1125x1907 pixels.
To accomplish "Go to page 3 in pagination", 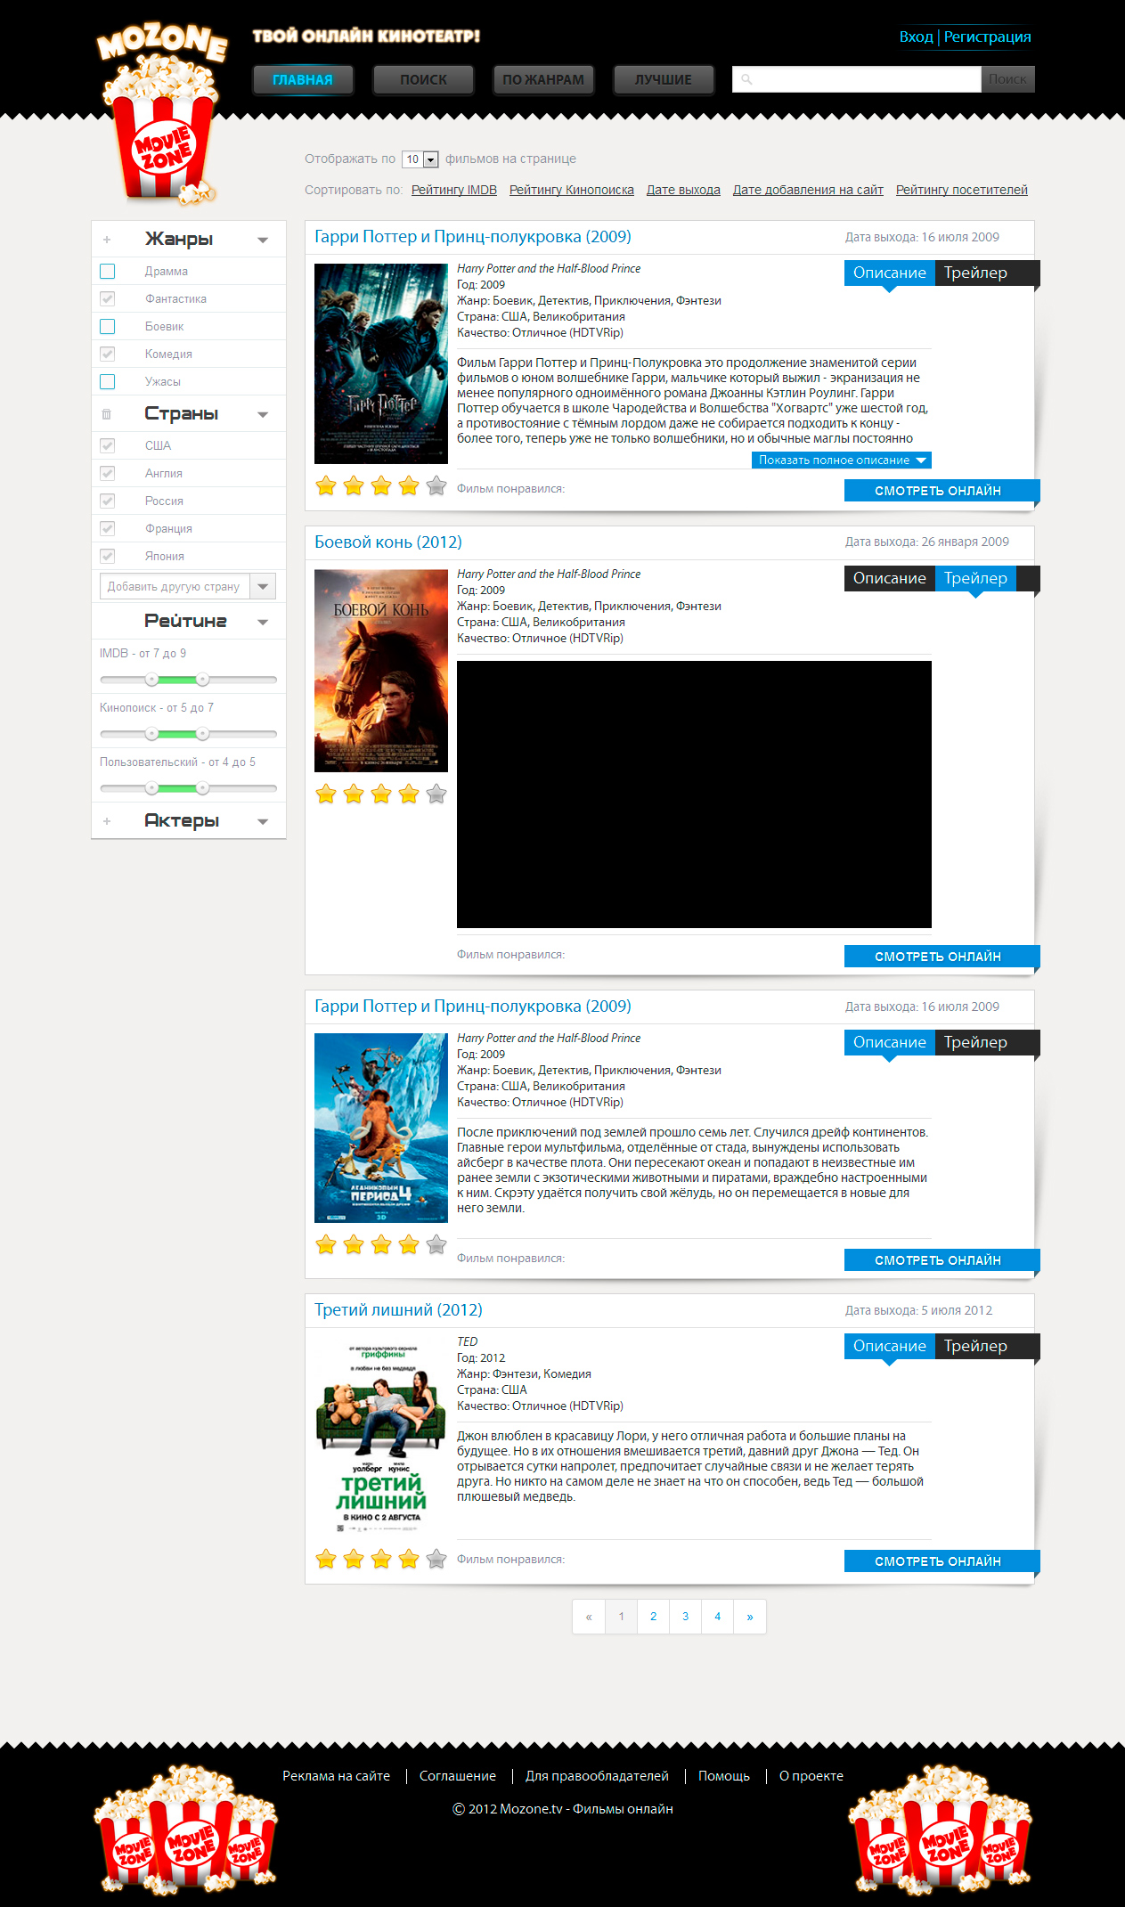I will 686,1617.
